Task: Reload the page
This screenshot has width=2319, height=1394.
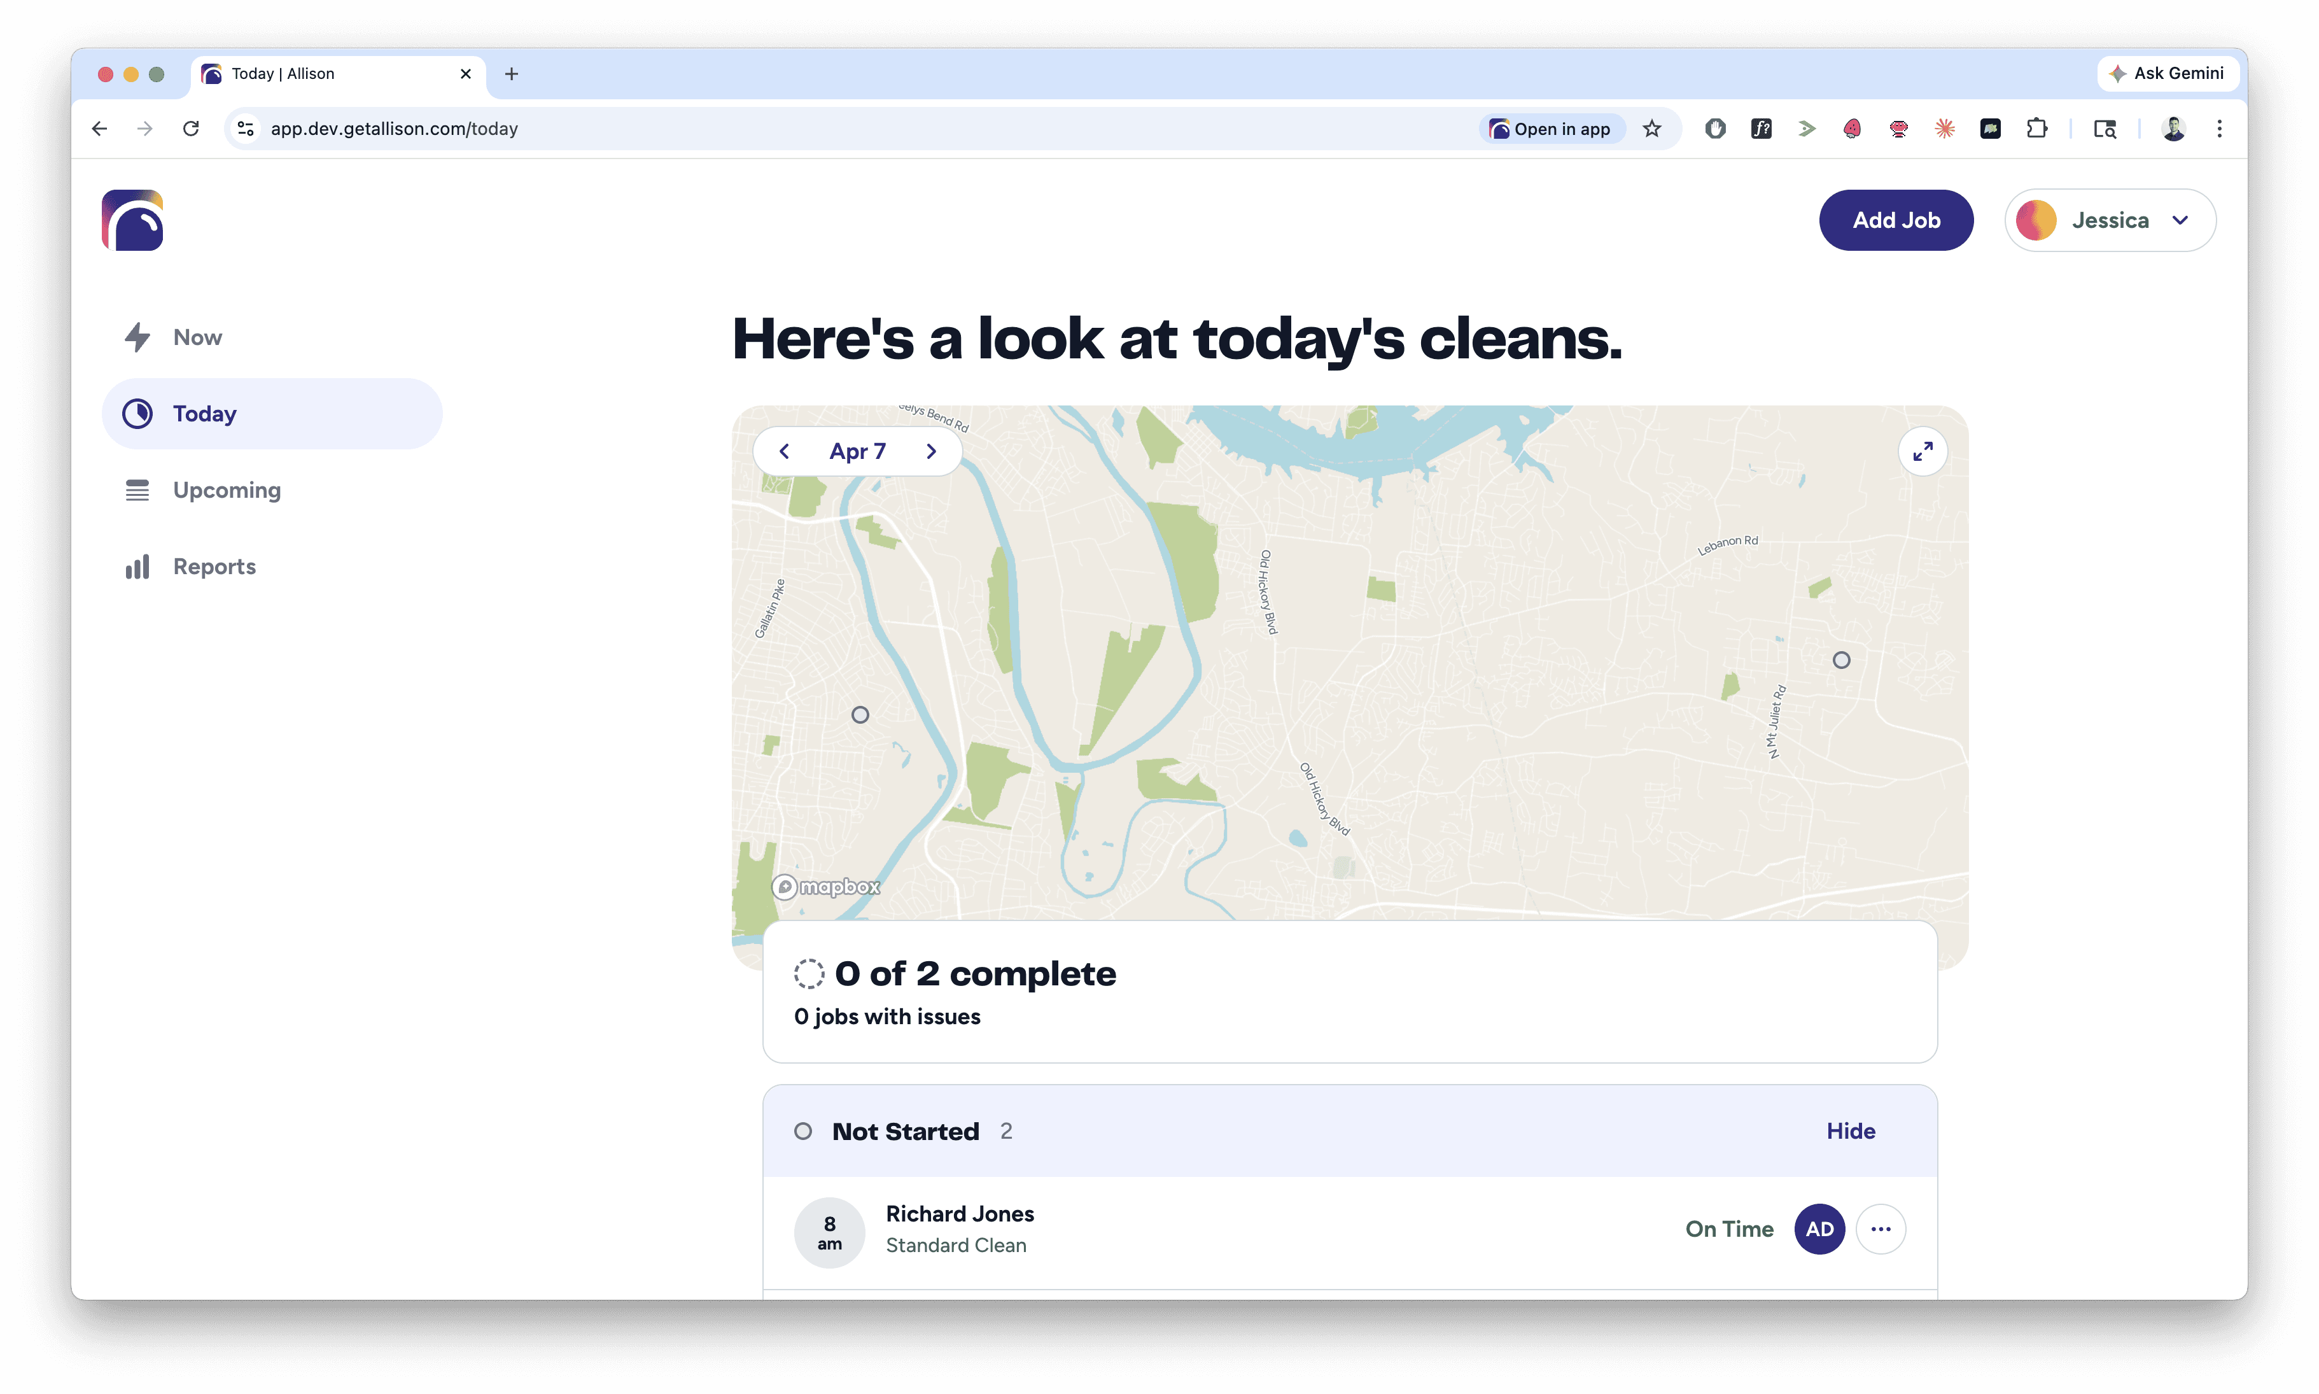Action: click(x=190, y=129)
